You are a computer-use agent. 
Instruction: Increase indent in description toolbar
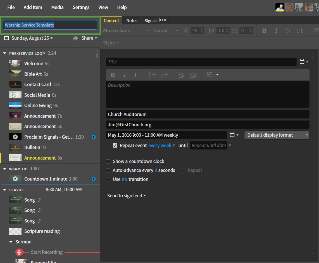(x=193, y=75)
